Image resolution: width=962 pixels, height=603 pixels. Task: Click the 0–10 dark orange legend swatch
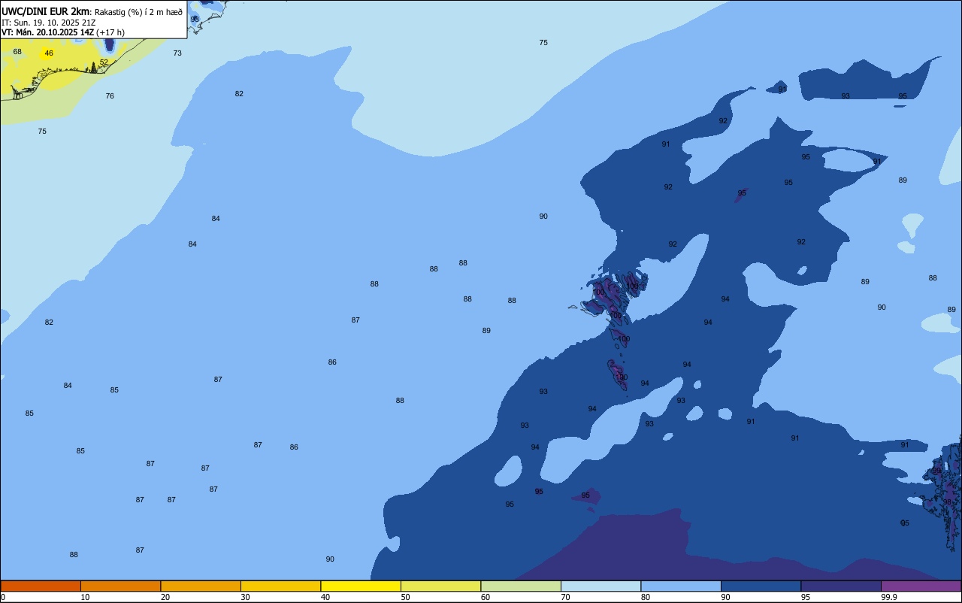[41, 586]
